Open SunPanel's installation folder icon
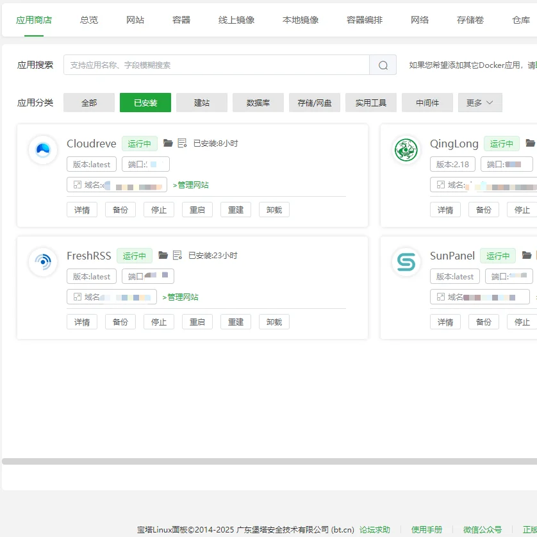The image size is (537, 537). [x=527, y=255]
